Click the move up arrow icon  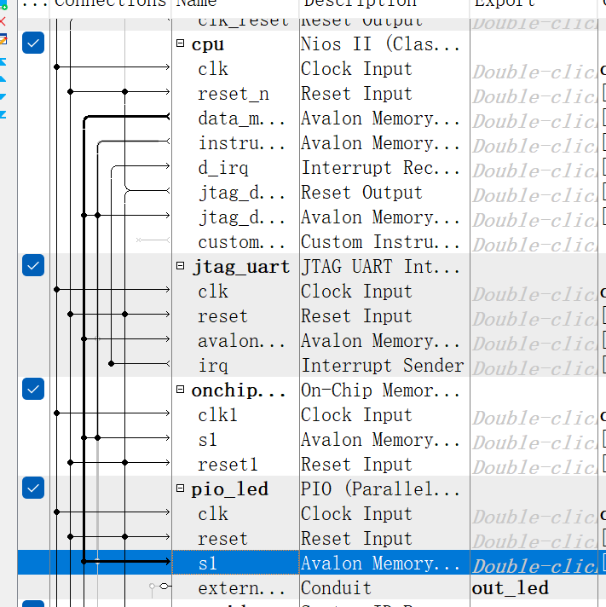[3, 79]
